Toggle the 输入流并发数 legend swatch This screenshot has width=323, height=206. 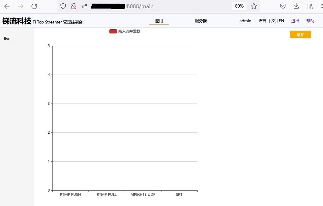pos(113,31)
